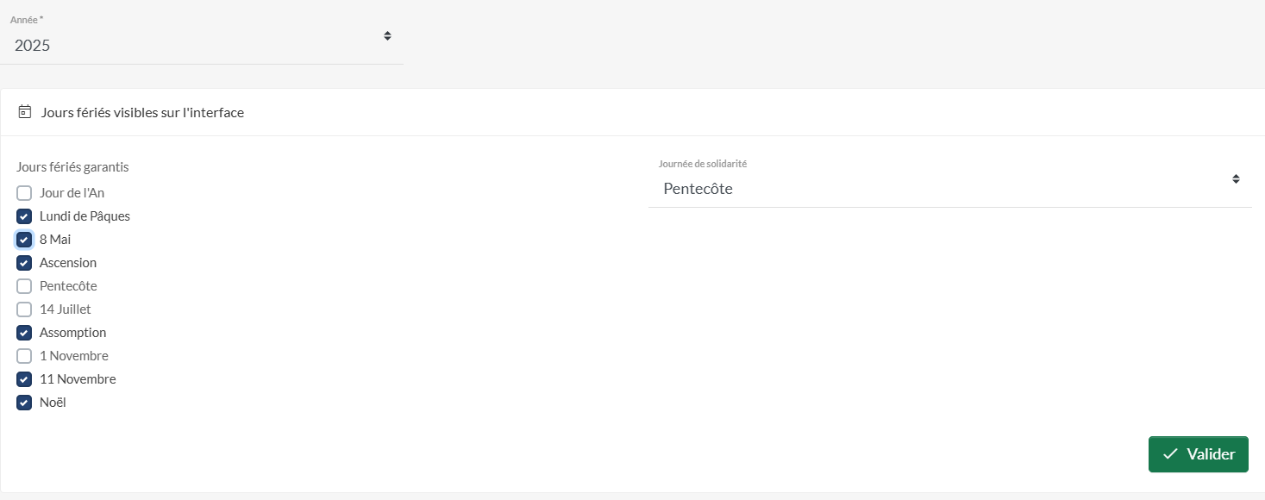Click the Valider button

(1199, 454)
